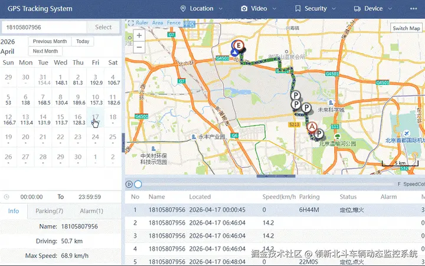Expand the Location dropdown chevron
The image size is (425, 266).
(x=221, y=9)
